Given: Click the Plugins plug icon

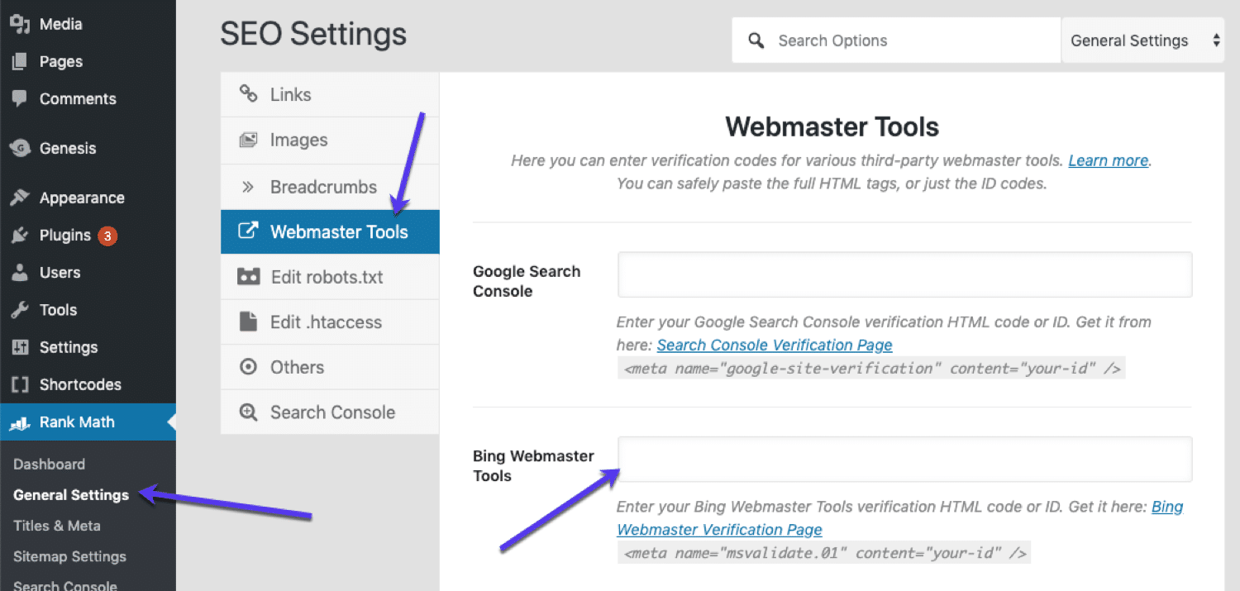Looking at the screenshot, I should [21, 235].
